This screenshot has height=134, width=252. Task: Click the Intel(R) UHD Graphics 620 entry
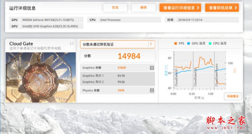click(51, 26)
